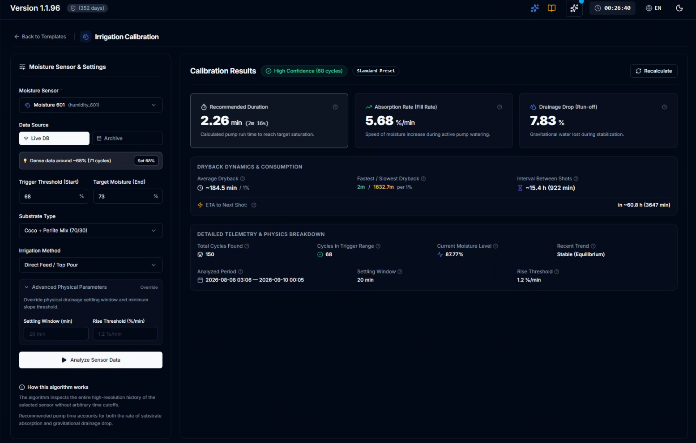
Task: Click help icon beside Interval Between Shots
Action: 576,179
